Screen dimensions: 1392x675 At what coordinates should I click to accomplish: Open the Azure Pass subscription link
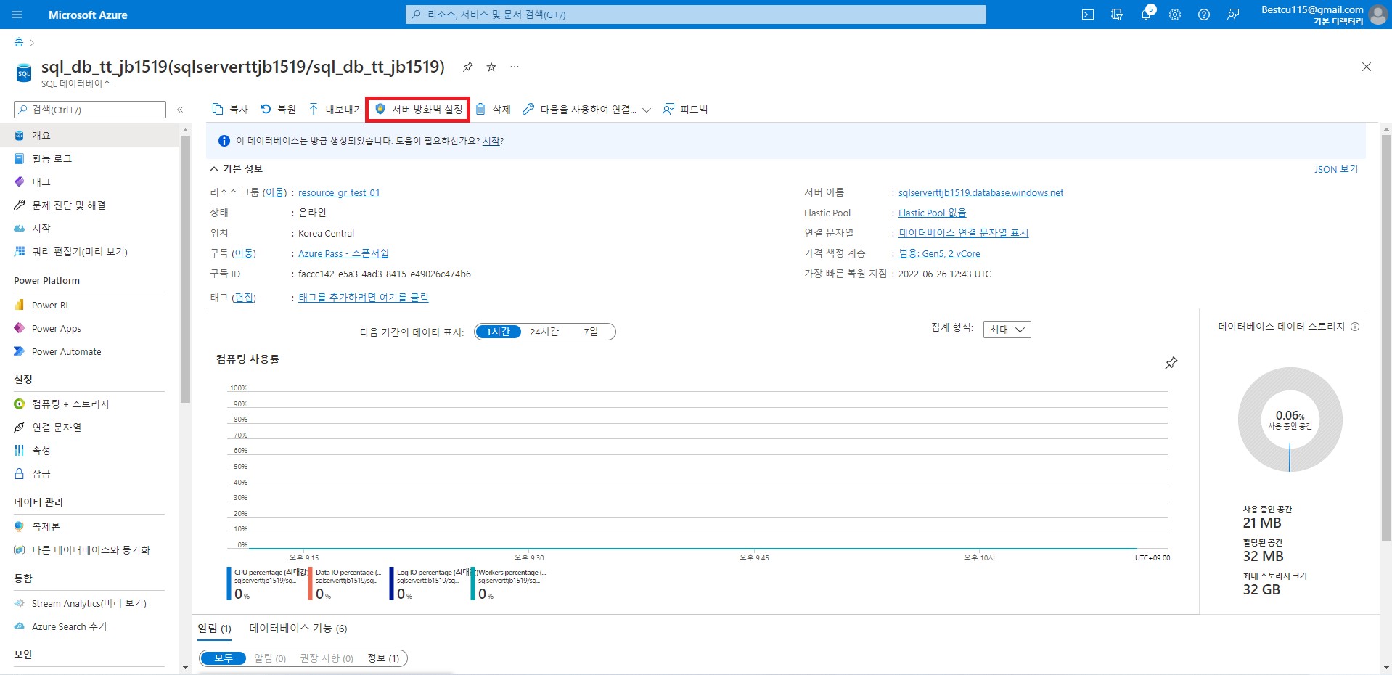[343, 254]
